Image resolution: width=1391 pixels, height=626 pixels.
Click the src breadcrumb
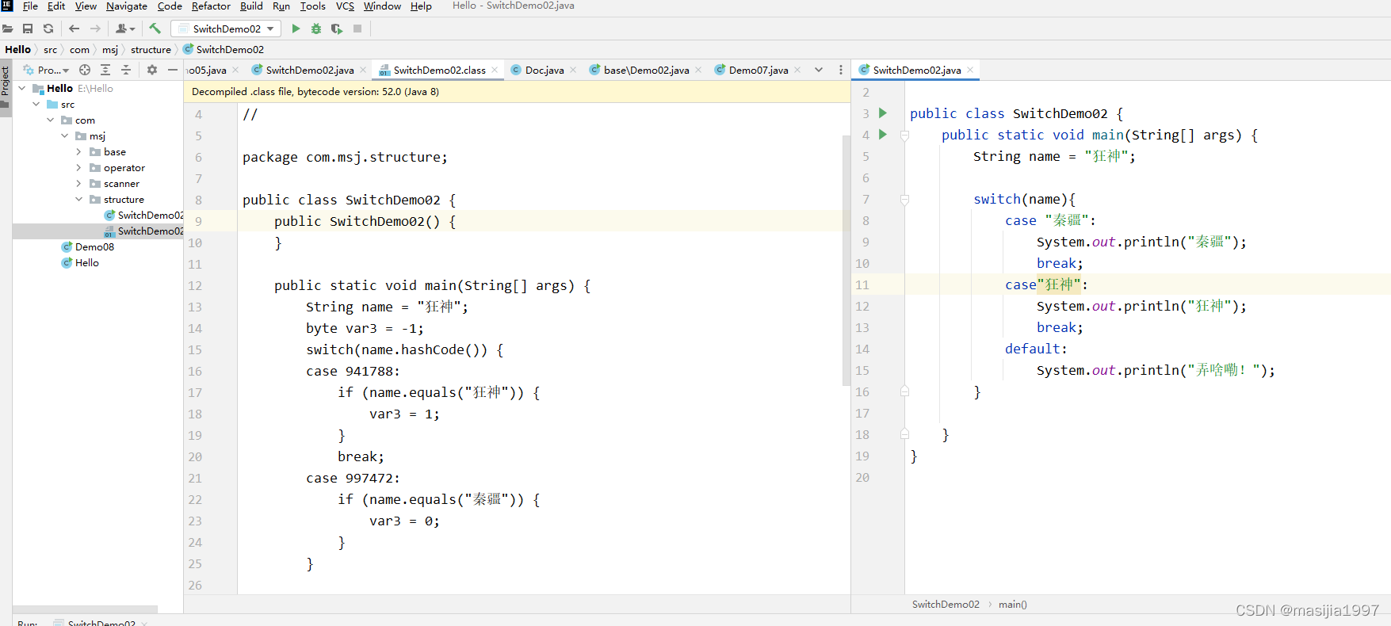point(50,49)
